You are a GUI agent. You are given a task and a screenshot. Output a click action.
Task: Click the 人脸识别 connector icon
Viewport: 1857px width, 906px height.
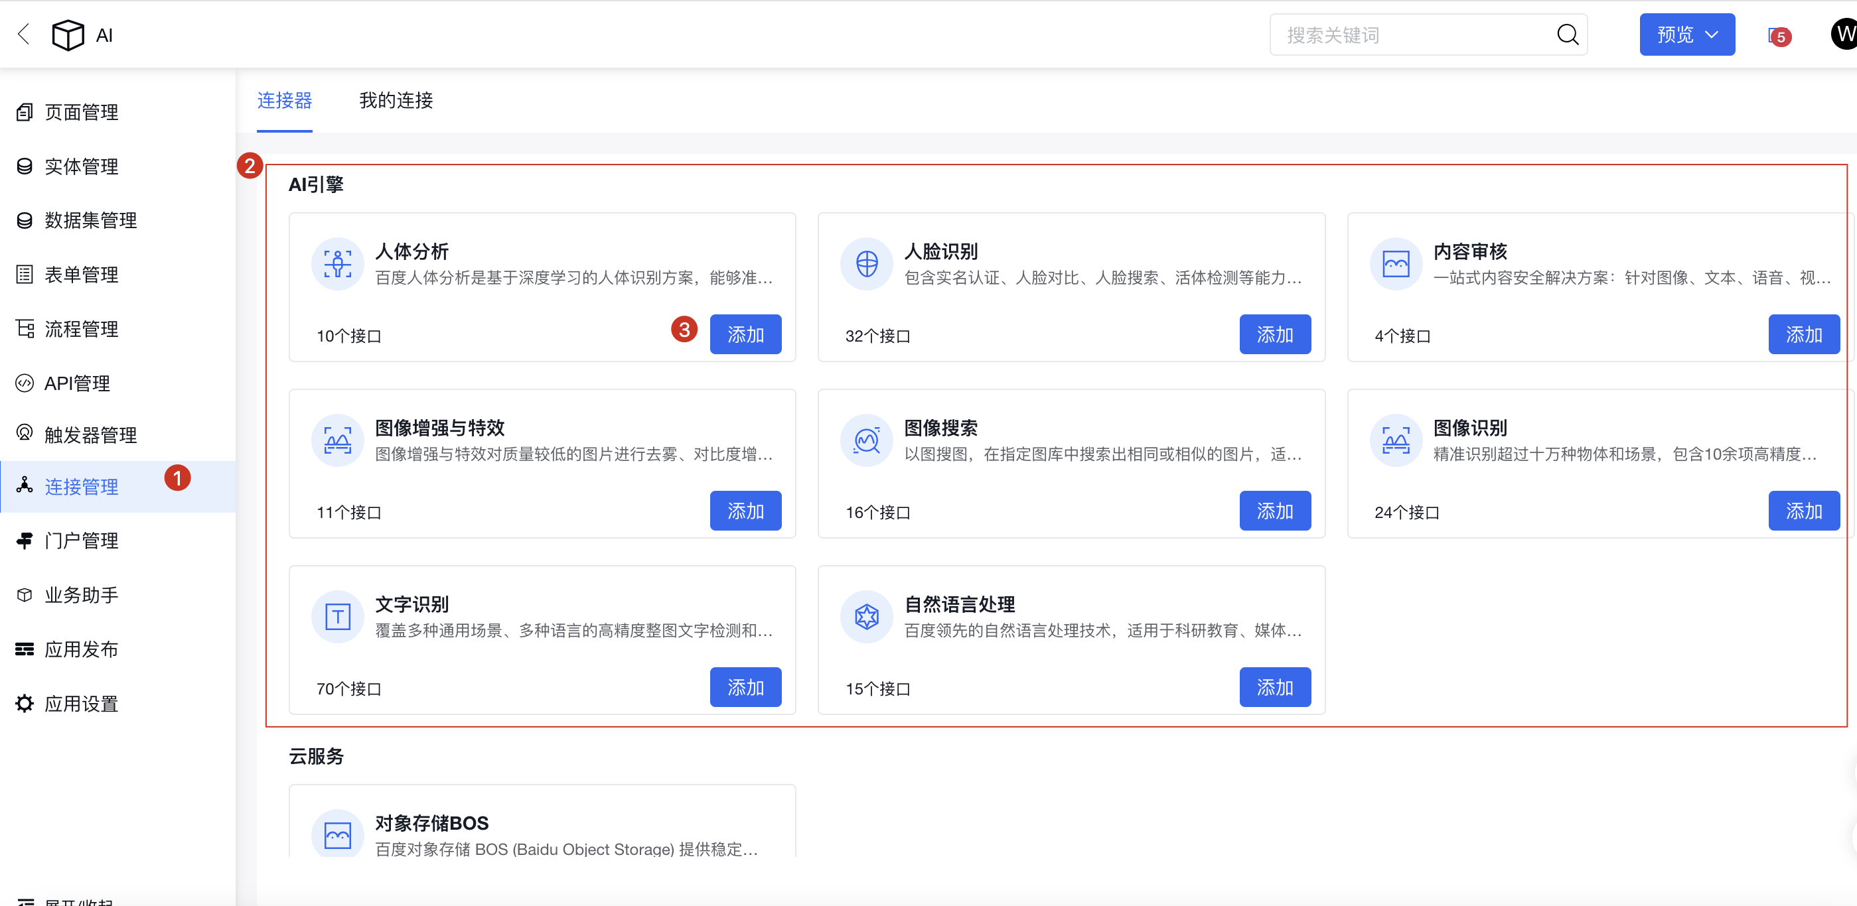point(867,265)
